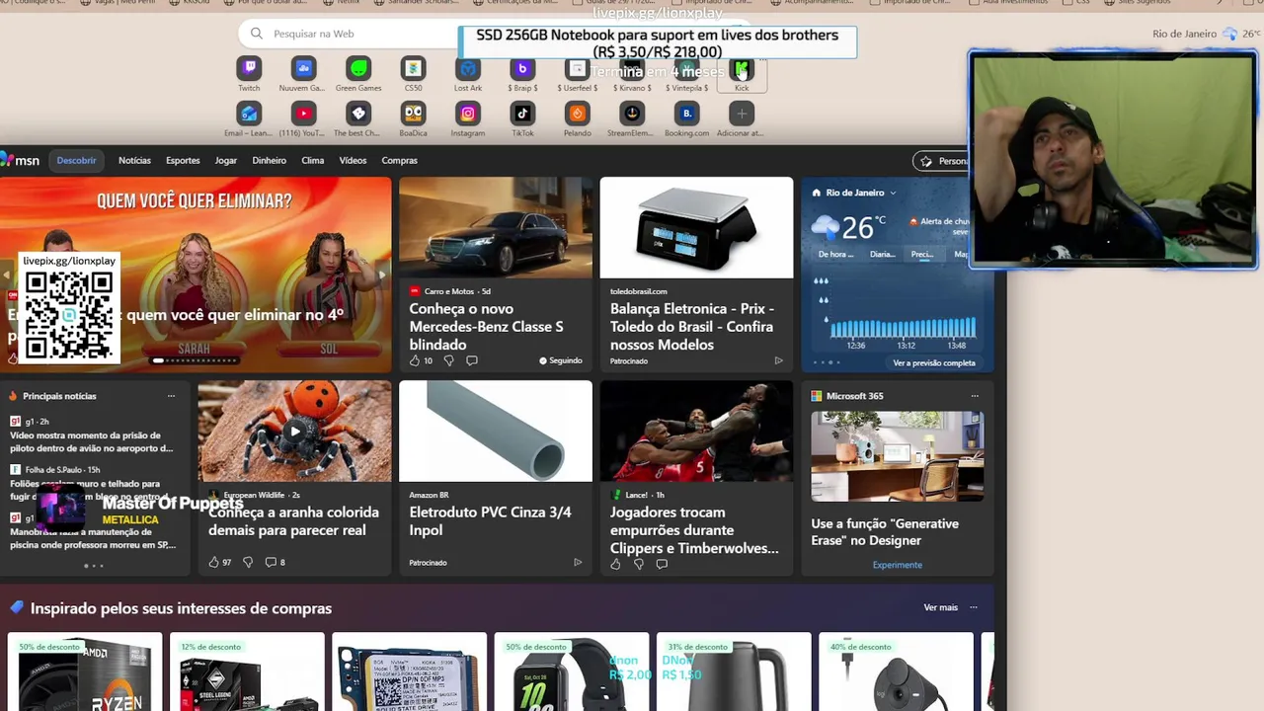The height and width of the screenshot is (711, 1264).
Task: Open the Email shortcut icon
Action: point(249,114)
